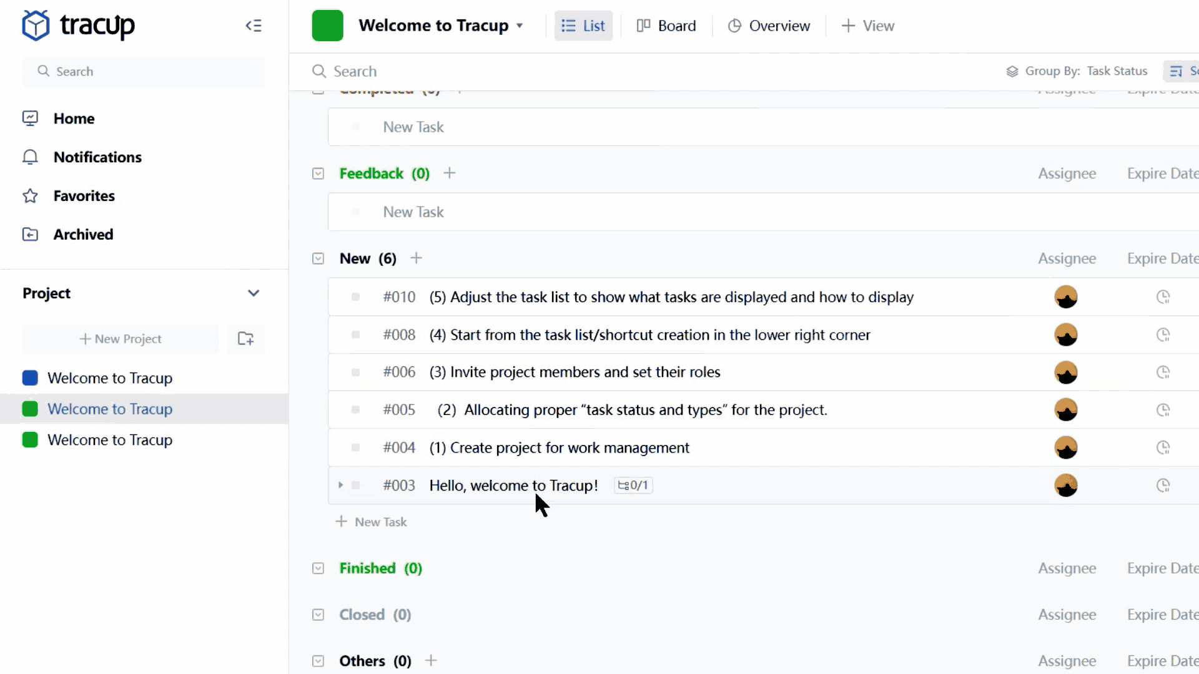Click the Notifications bell icon
Viewport: 1199px width, 674px height.
click(x=29, y=157)
